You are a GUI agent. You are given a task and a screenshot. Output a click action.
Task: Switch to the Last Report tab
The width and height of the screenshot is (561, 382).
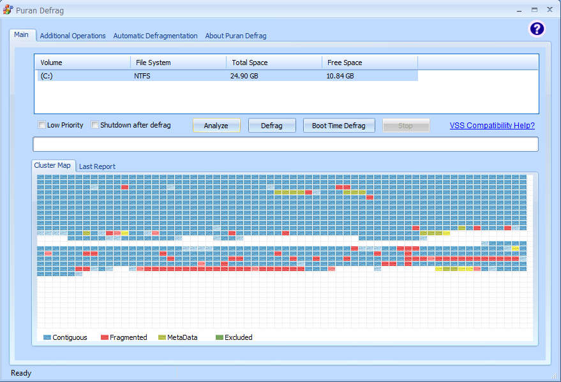tap(97, 166)
